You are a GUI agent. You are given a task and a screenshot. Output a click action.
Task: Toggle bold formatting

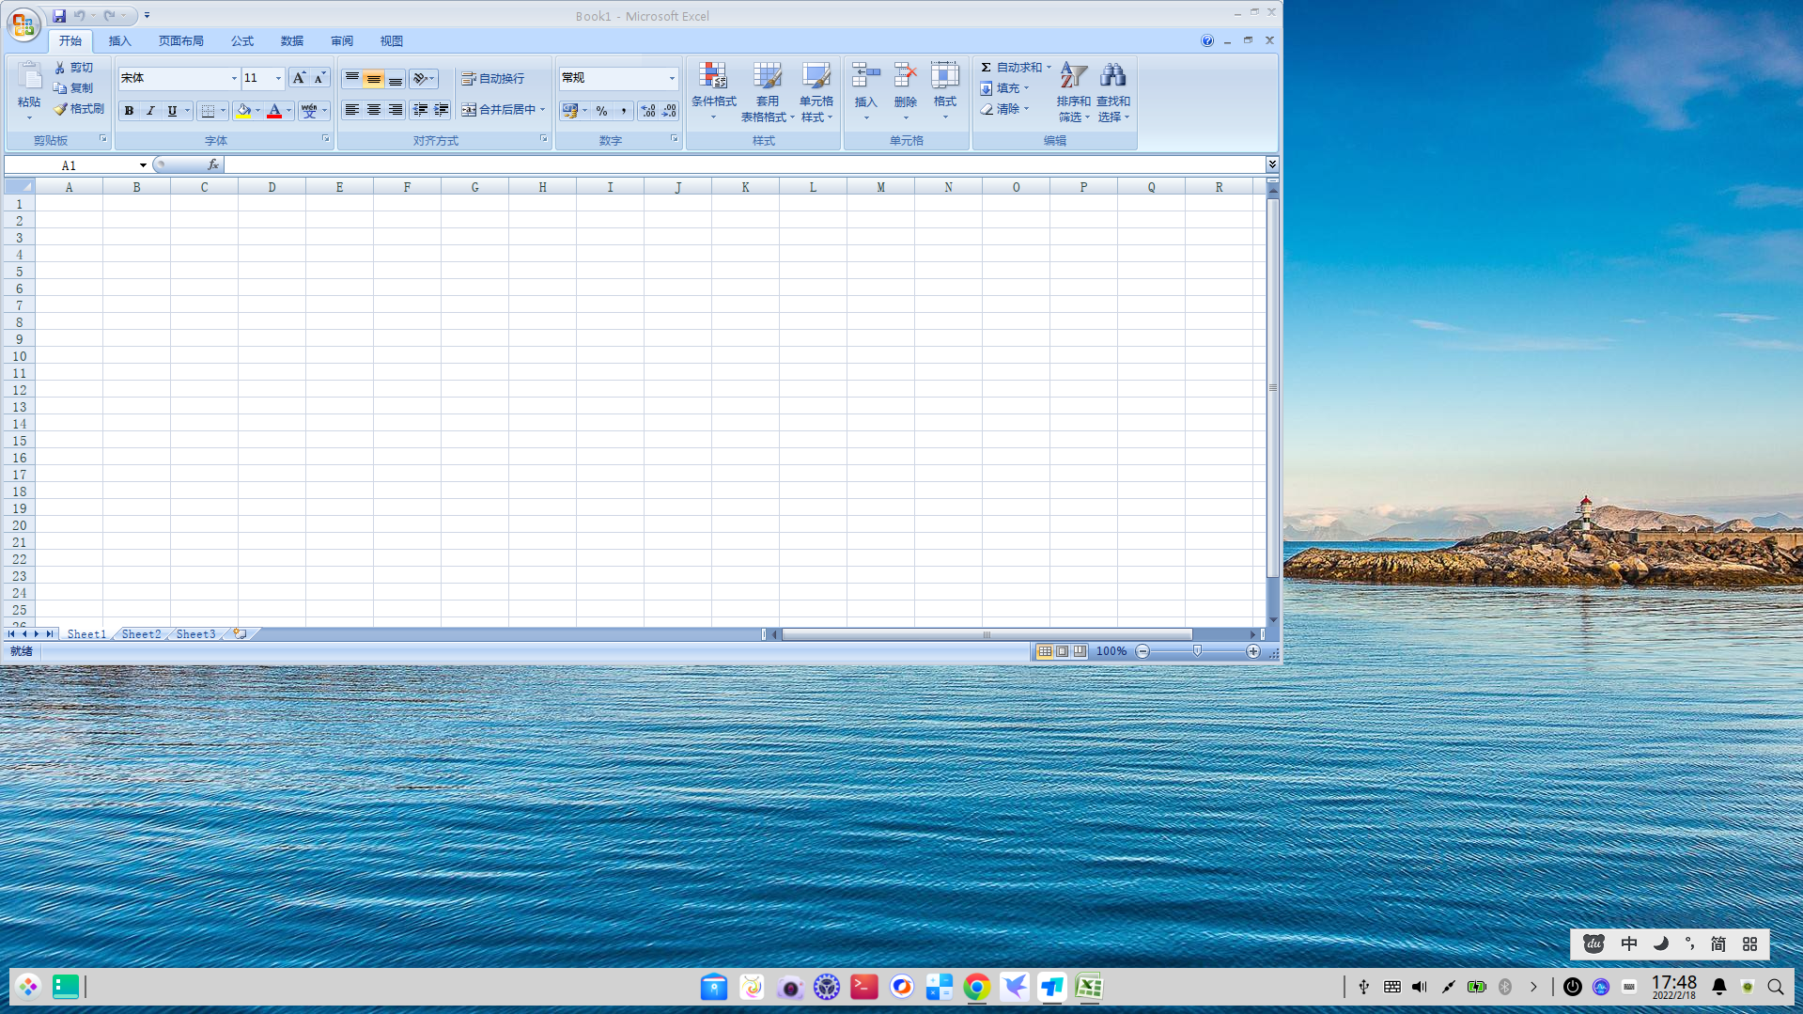[x=130, y=111]
